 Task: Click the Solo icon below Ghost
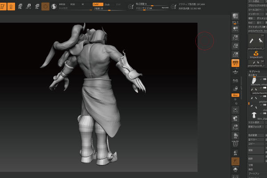[x=235, y=170]
